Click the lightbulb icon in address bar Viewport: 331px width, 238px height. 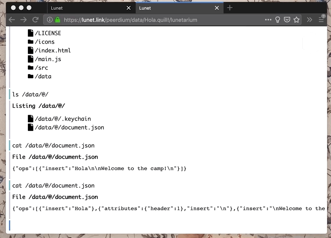(278, 20)
